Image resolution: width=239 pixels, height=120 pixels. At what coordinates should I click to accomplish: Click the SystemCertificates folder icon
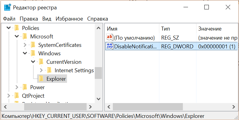tap(33, 45)
